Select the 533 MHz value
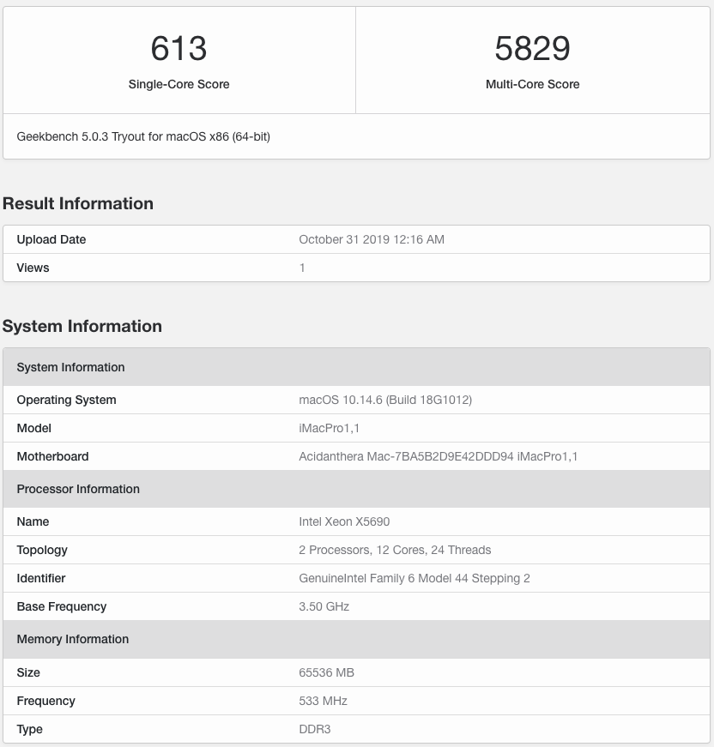714x747 pixels. (x=324, y=701)
